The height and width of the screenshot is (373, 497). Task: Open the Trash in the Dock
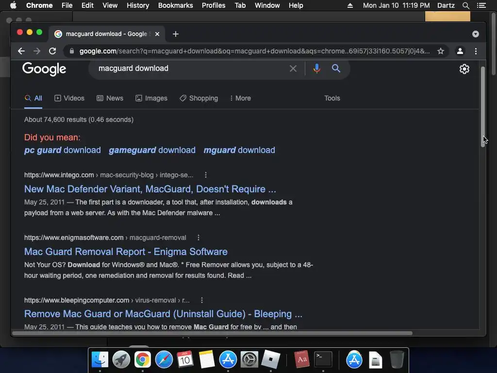[x=397, y=359]
